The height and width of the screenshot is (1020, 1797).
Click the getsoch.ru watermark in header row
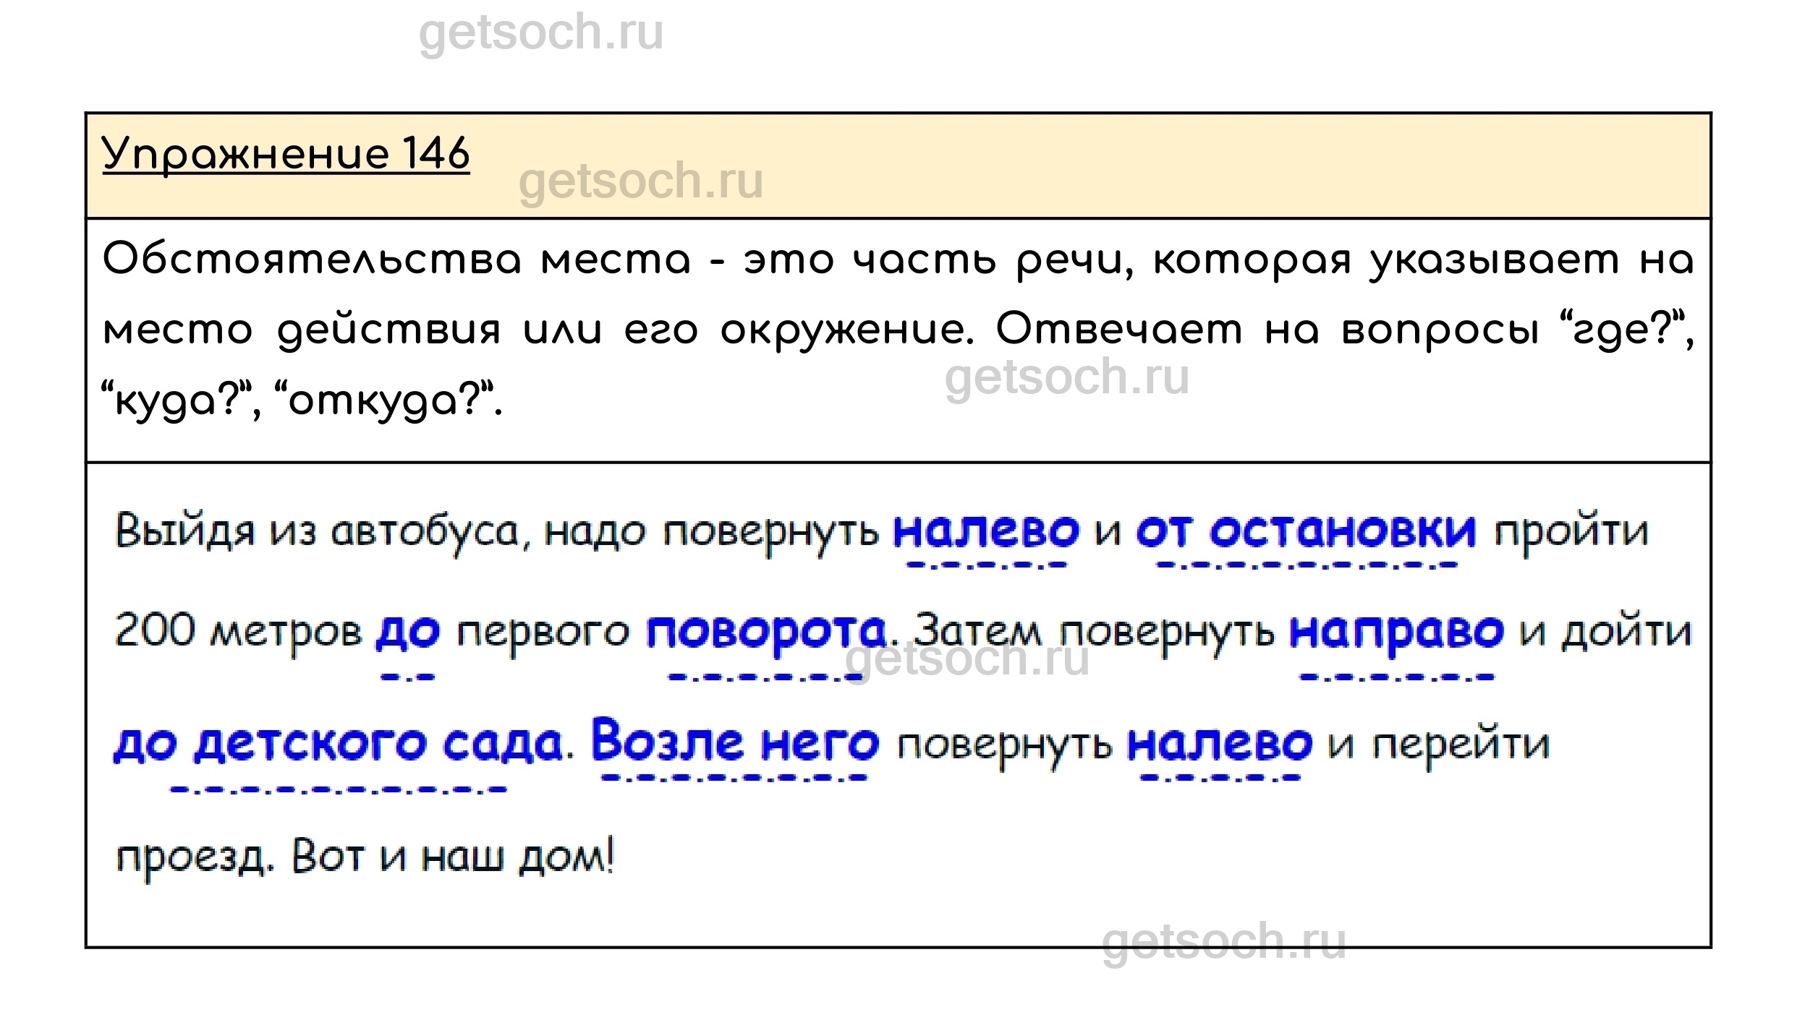[640, 181]
